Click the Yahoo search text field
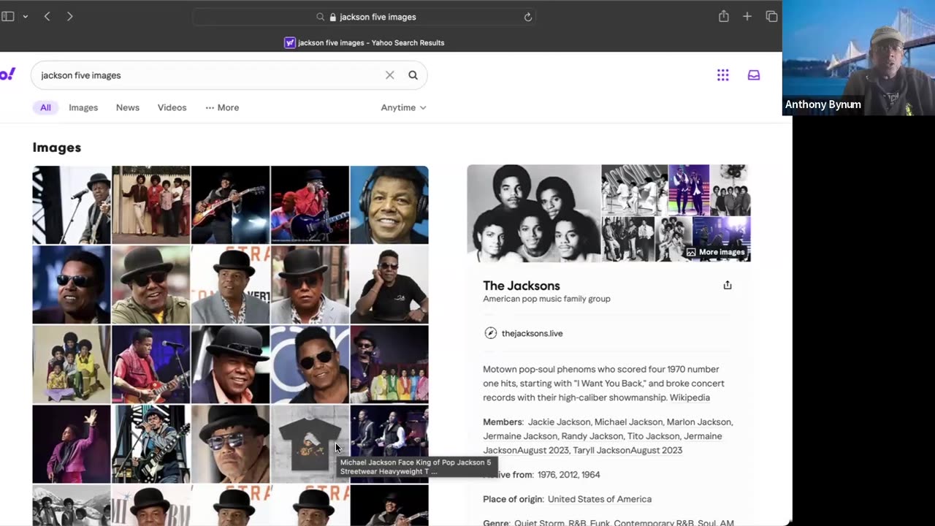Image resolution: width=935 pixels, height=526 pixels. point(208,75)
